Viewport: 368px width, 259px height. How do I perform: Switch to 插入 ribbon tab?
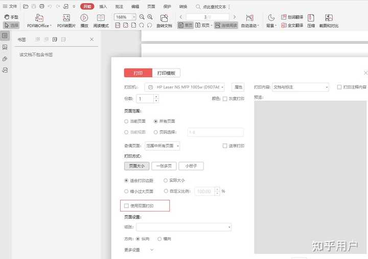[103, 6]
